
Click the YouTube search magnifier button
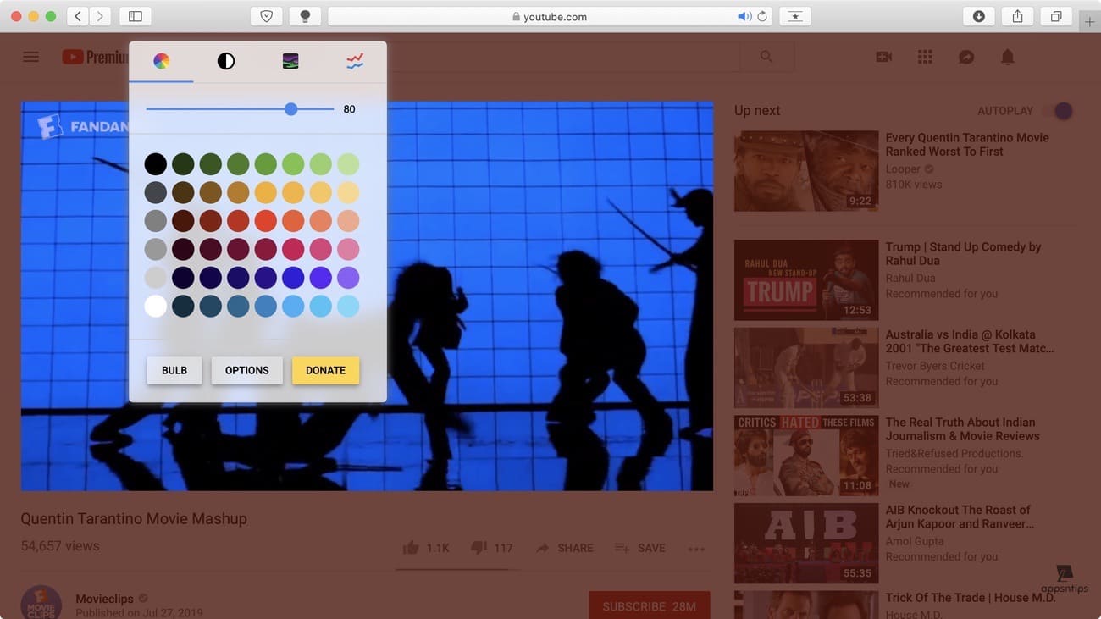coord(766,57)
